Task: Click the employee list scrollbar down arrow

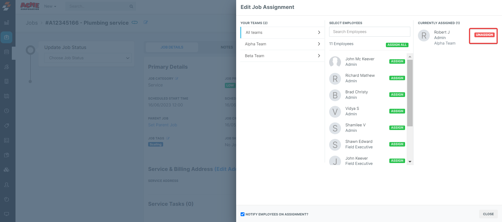Action: point(410,162)
